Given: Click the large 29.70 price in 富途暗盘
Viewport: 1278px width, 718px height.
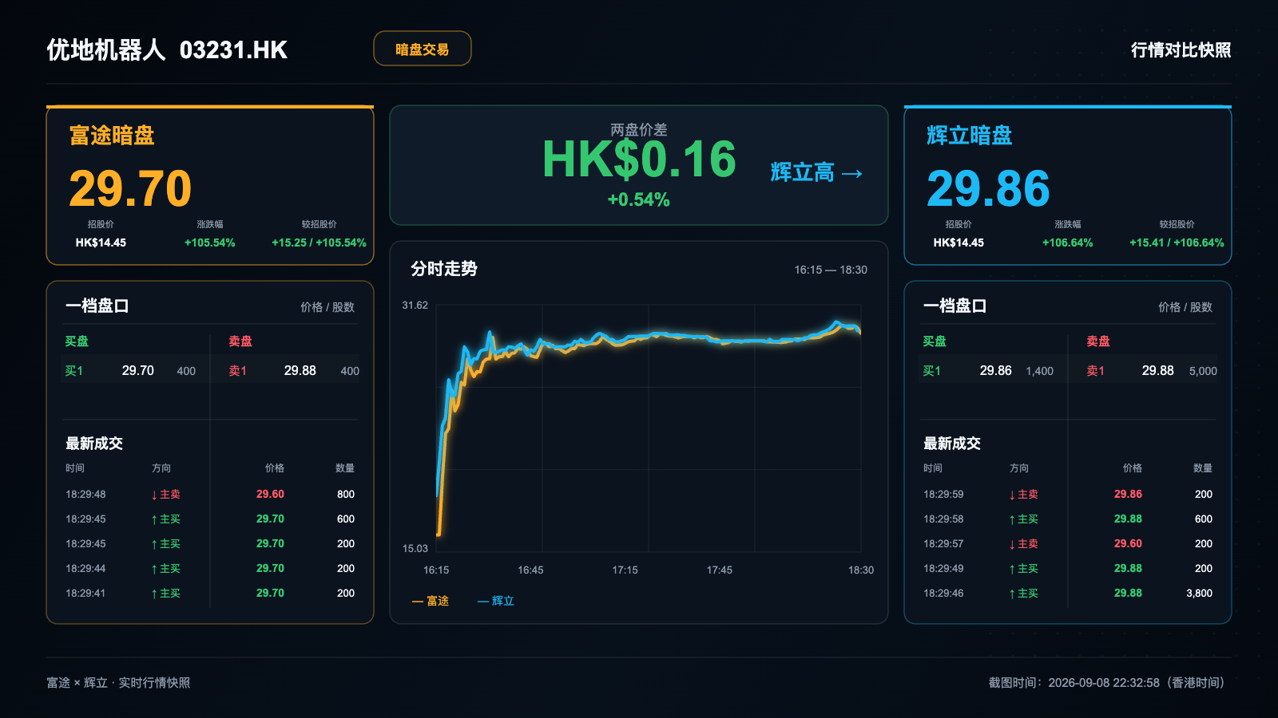Looking at the screenshot, I should click(x=130, y=188).
